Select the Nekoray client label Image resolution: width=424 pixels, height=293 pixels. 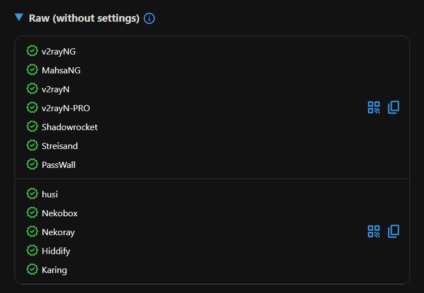pos(58,232)
